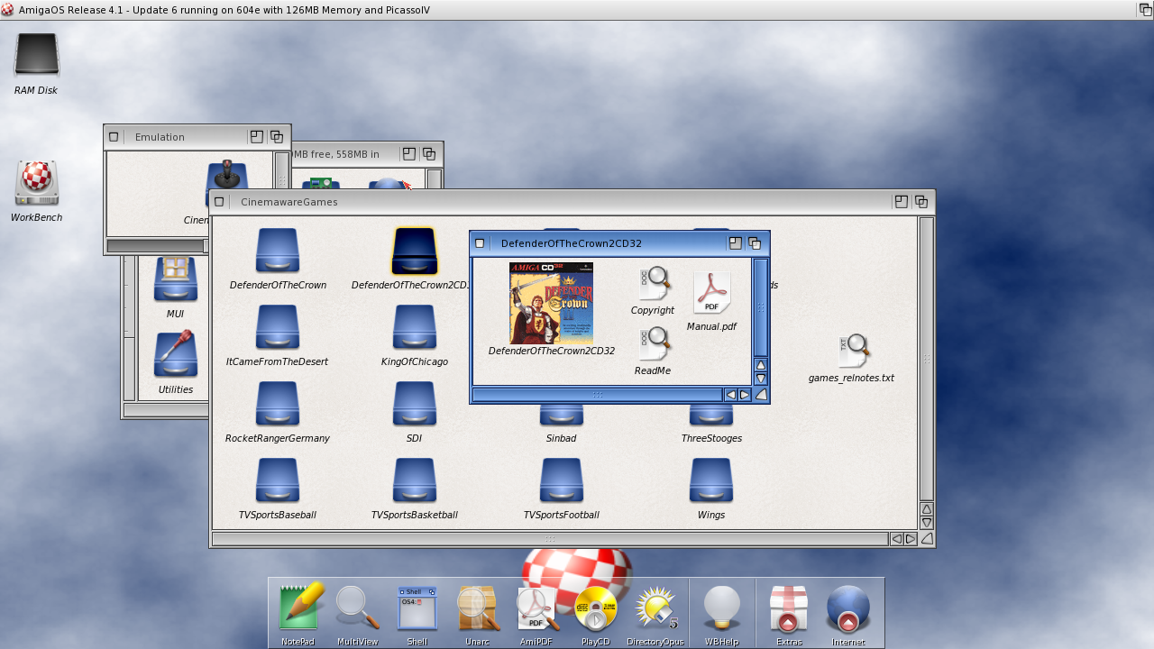Open the Manual.pdf file

coord(711,292)
